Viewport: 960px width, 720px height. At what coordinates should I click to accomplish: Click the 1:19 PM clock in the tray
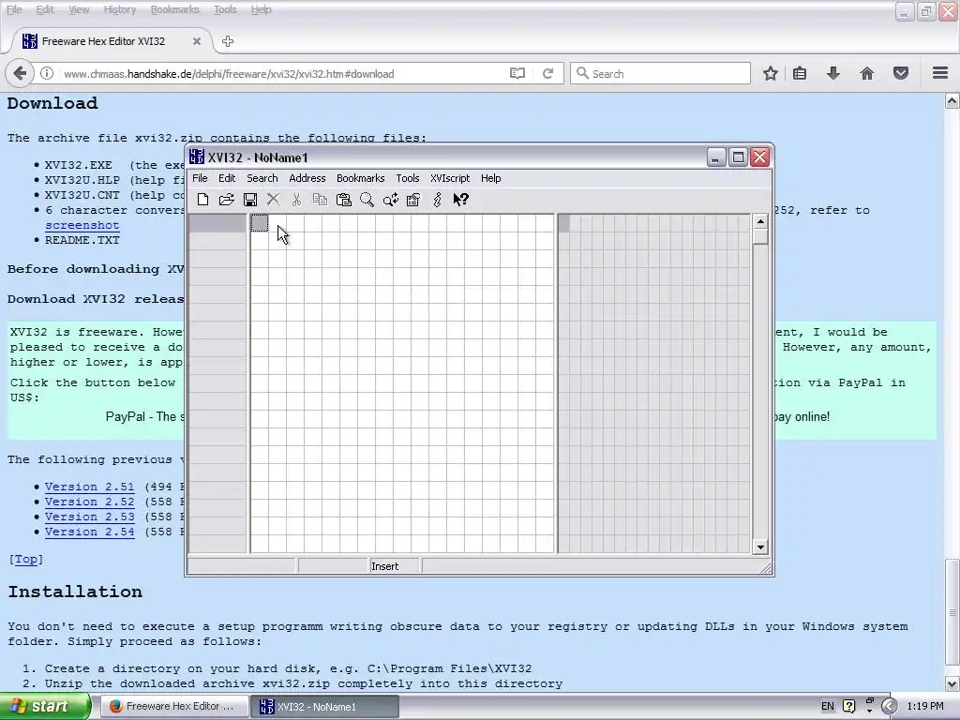[x=925, y=706]
